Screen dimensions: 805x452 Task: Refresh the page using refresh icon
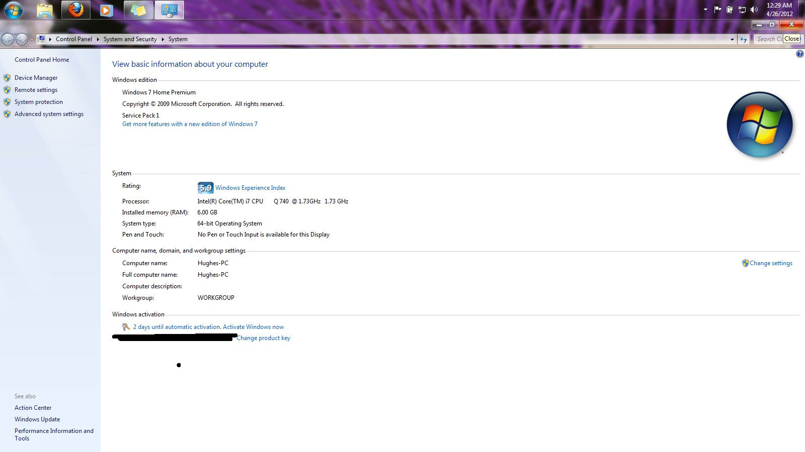(x=744, y=39)
